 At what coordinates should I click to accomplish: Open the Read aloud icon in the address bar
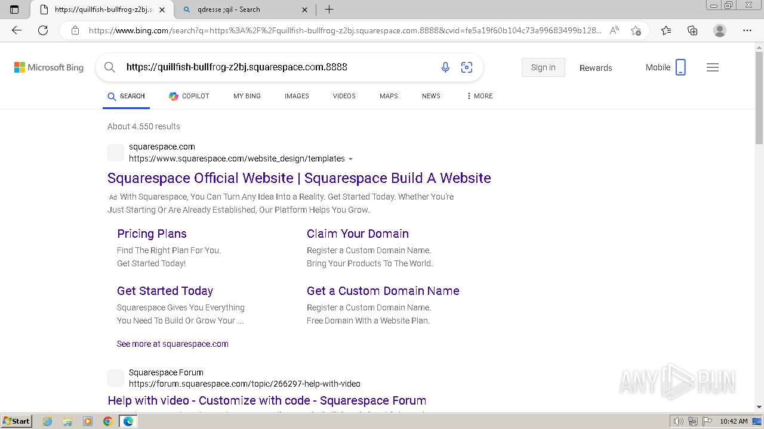[614, 30]
